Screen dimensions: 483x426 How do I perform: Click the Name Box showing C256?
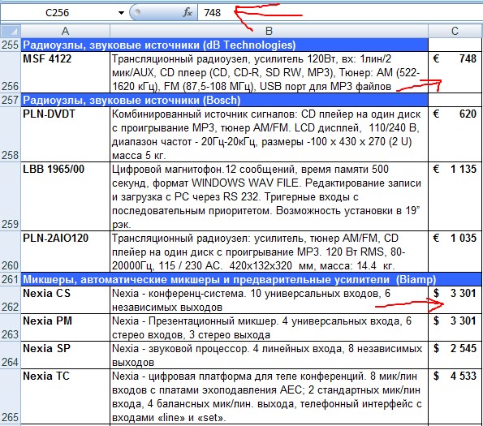click(x=58, y=13)
